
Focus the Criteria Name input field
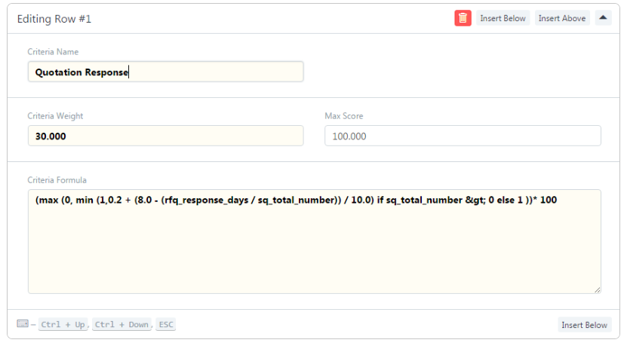click(165, 72)
